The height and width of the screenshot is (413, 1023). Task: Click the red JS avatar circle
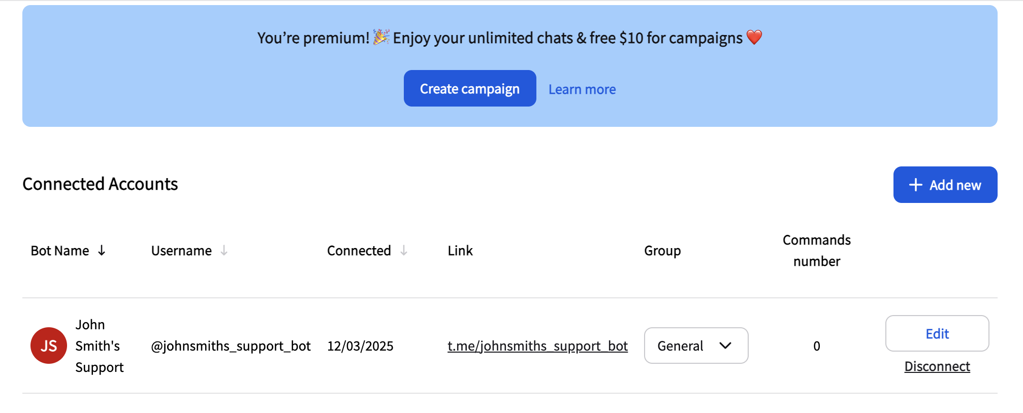point(49,346)
